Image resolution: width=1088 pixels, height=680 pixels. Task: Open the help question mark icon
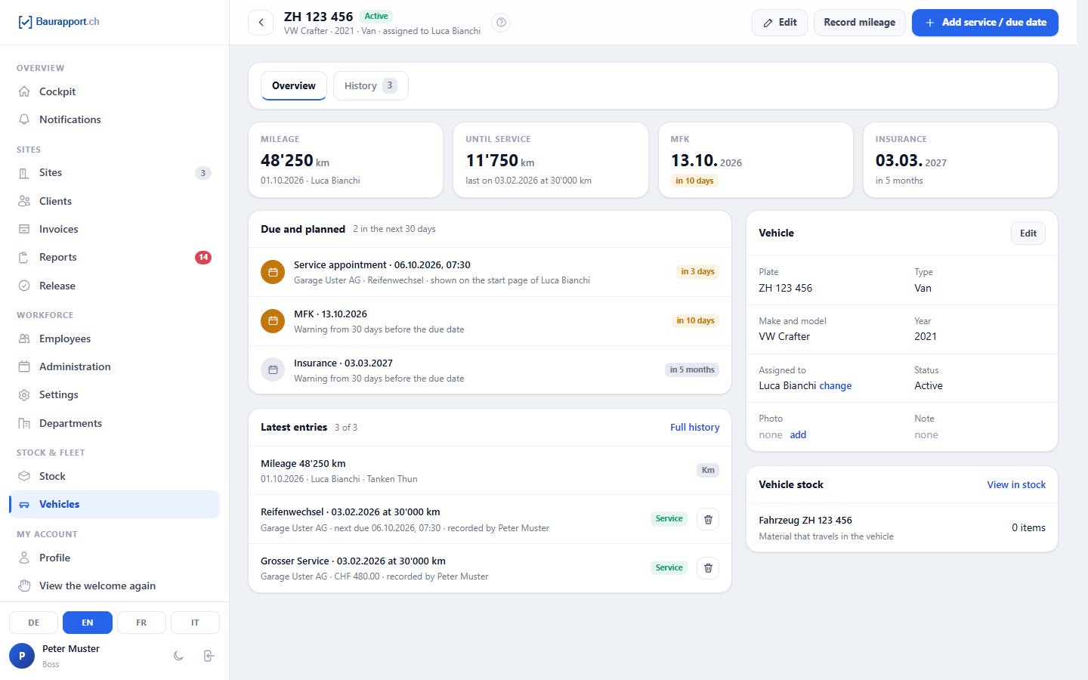(x=500, y=23)
